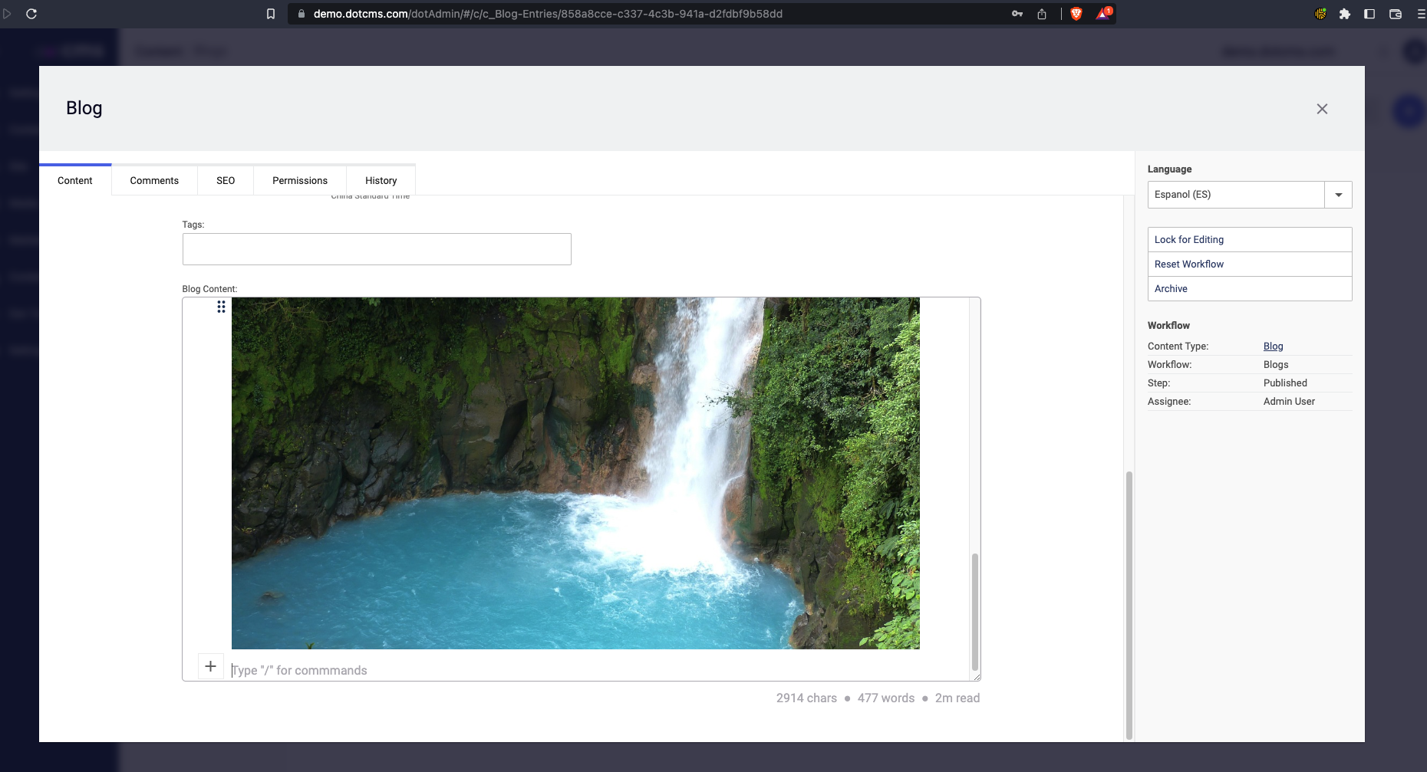The height and width of the screenshot is (772, 1427).
Task: Open the saved passwords key icon
Action: pyautogui.click(x=1017, y=13)
